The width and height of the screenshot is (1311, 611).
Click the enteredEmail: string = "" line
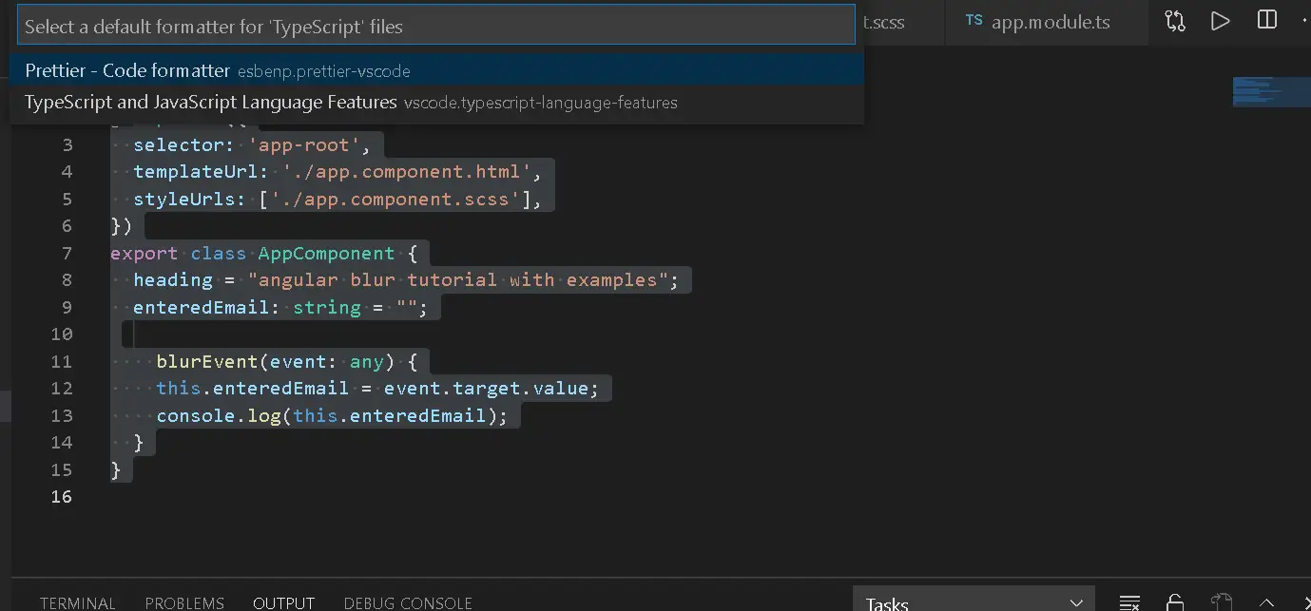[280, 308]
